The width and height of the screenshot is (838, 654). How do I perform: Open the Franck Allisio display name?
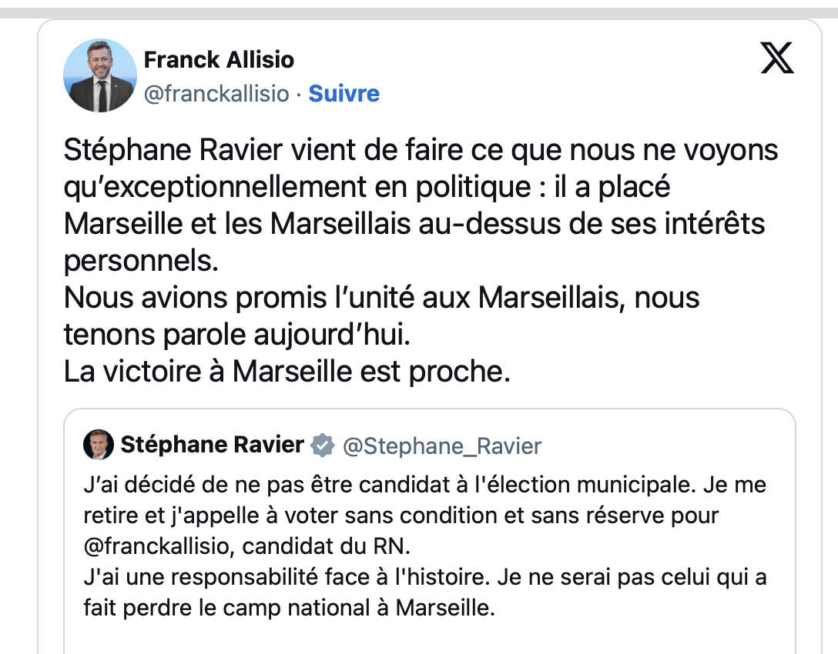(x=219, y=59)
